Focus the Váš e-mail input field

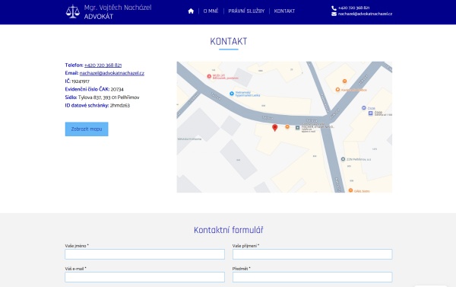coord(145,277)
